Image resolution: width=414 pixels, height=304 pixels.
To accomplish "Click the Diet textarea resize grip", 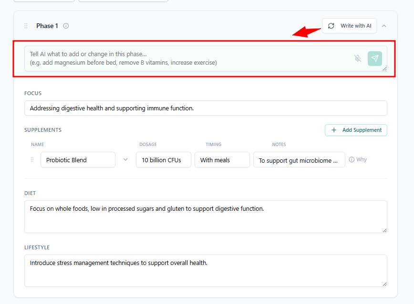I will tap(385, 231).
